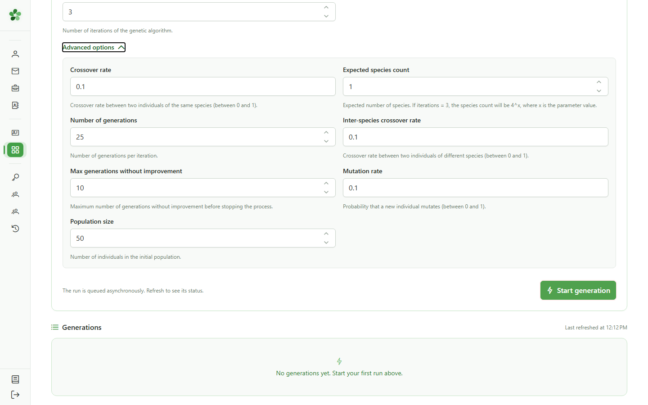Viewport: 648px width, 405px height.
Task: Click the logout arrow icon
Action: [15, 395]
